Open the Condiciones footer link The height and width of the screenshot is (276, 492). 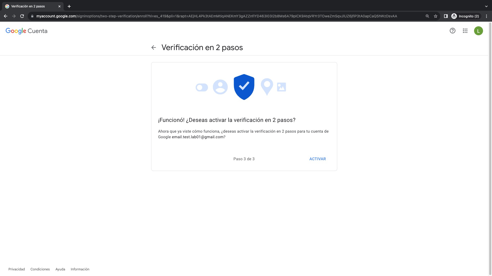40,269
